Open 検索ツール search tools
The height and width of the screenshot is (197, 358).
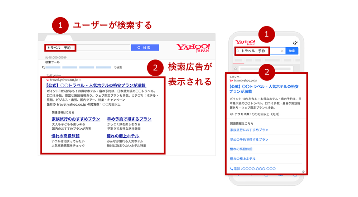tap(53, 62)
